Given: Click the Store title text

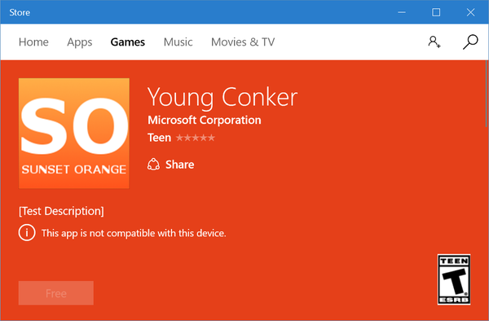Looking at the screenshot, I should click(x=20, y=12).
